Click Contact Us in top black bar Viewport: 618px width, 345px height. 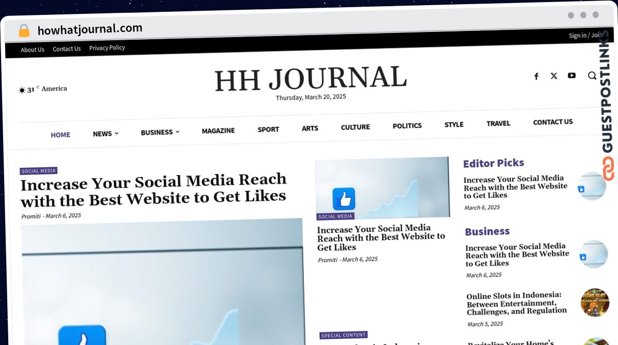click(67, 49)
